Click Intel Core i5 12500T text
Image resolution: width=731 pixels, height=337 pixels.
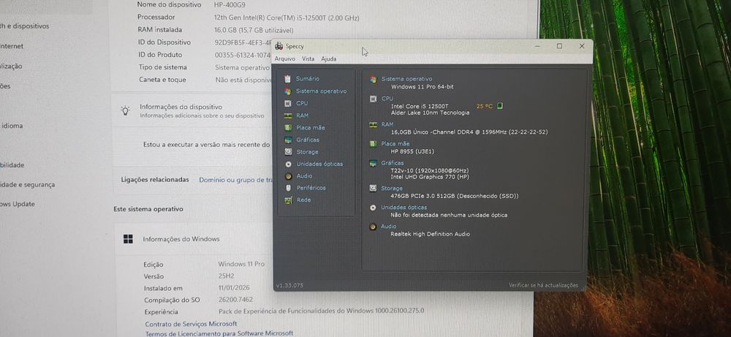[420, 106]
